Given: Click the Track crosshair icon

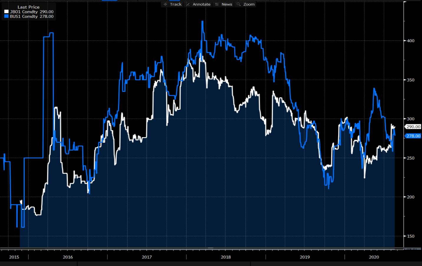Looking at the screenshot, I should click(165, 4).
